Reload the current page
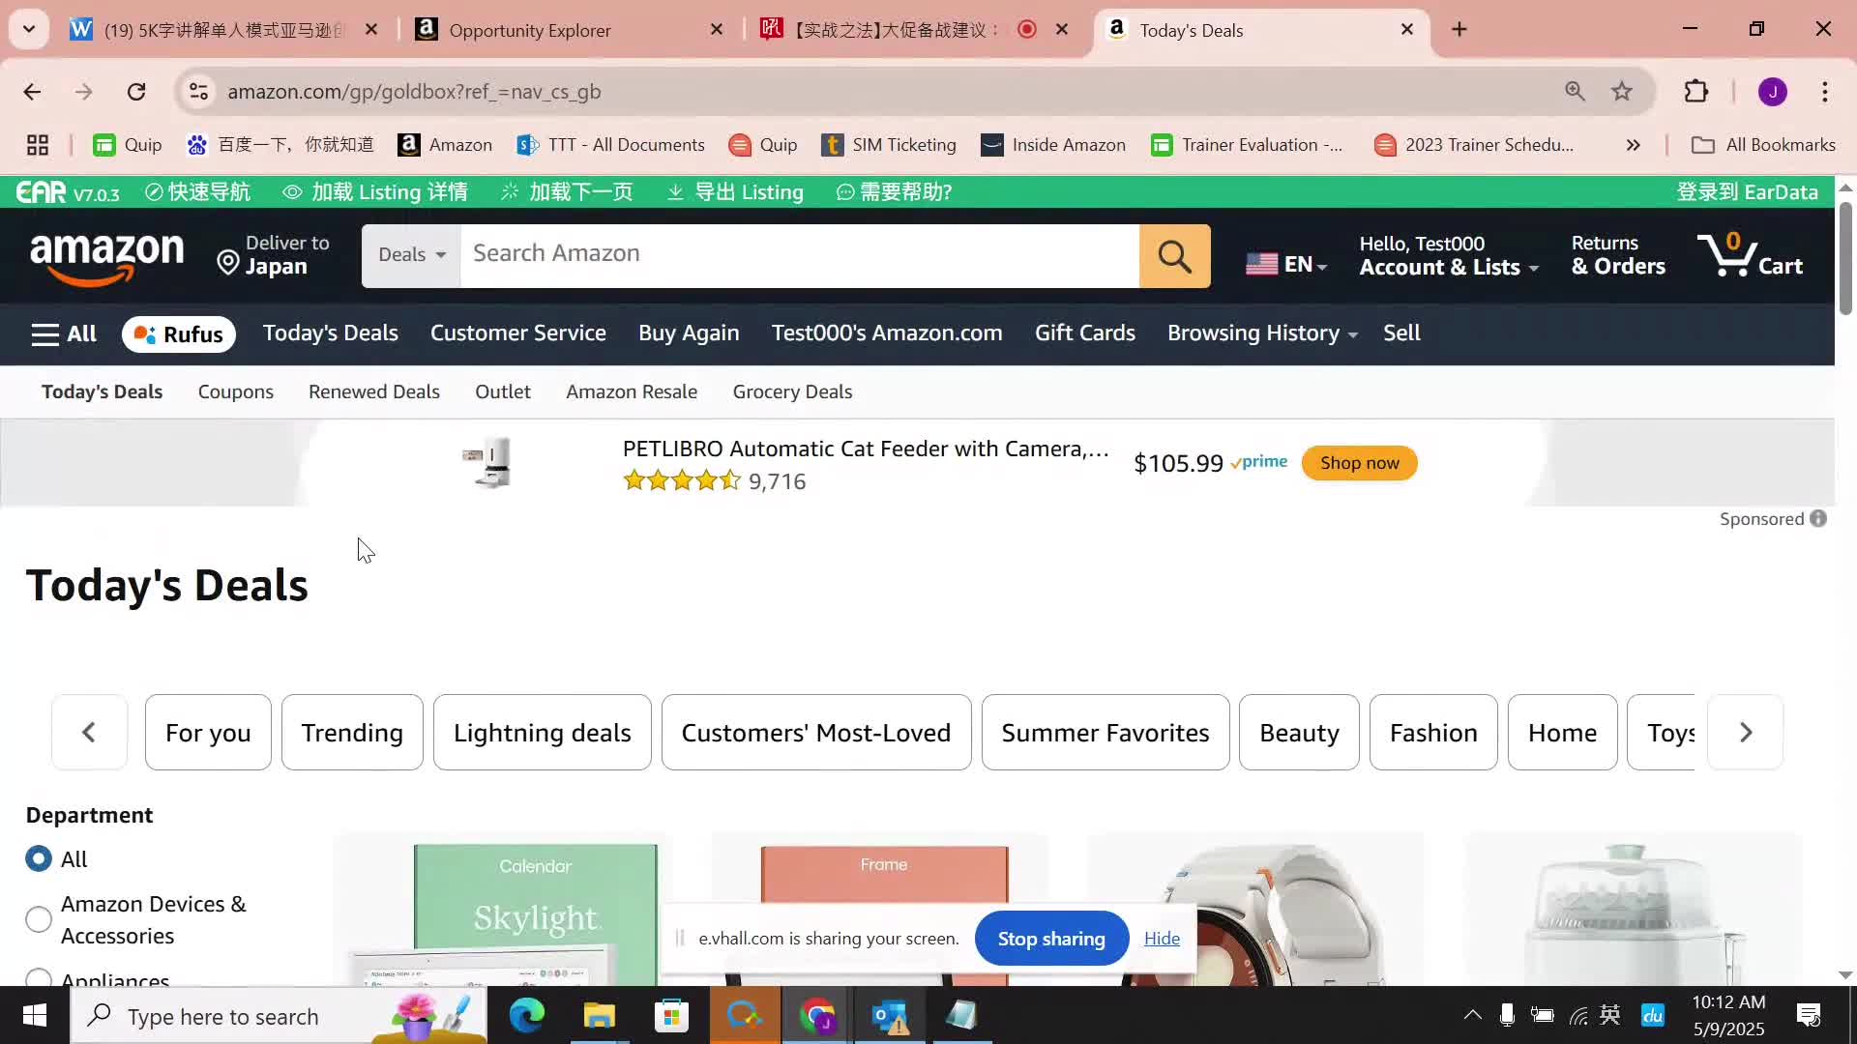Image resolution: width=1857 pixels, height=1044 pixels. [x=136, y=92]
